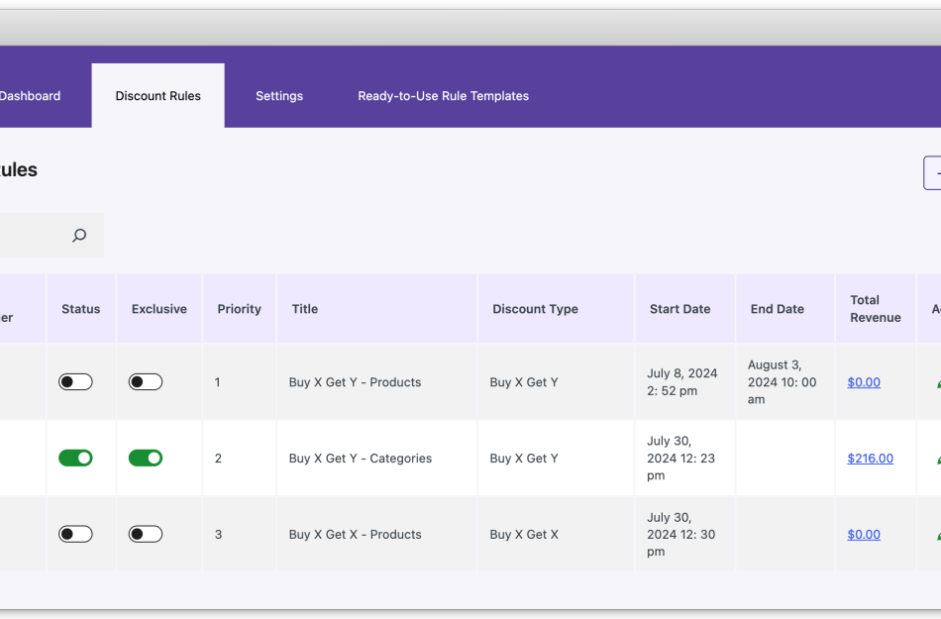The height and width of the screenshot is (619, 941).
Task: Click the $0.00 revenue link for first rule
Action: [864, 381]
